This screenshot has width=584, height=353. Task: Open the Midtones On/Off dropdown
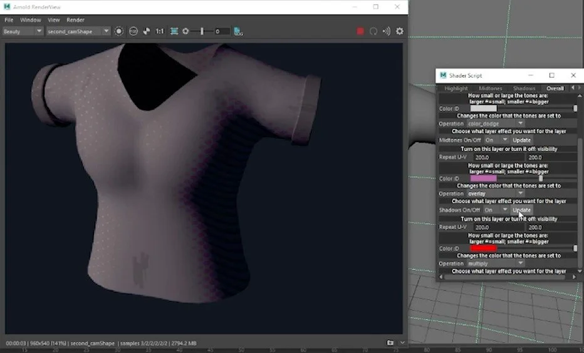[x=496, y=140]
